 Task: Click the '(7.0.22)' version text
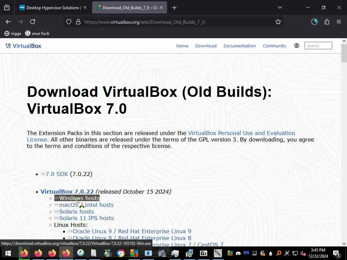click(x=81, y=174)
